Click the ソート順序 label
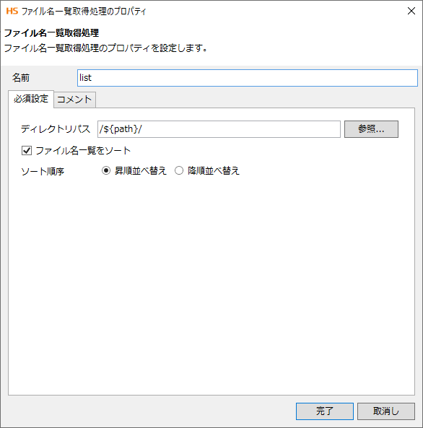 pos(43,172)
